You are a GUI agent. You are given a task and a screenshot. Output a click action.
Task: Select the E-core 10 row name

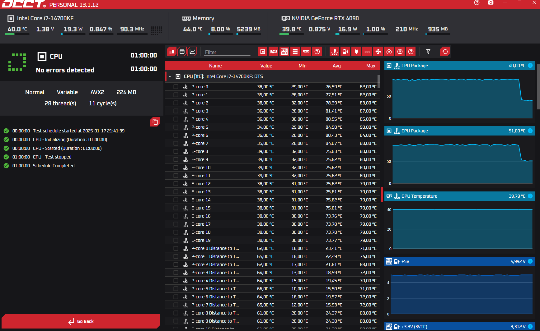201,168
